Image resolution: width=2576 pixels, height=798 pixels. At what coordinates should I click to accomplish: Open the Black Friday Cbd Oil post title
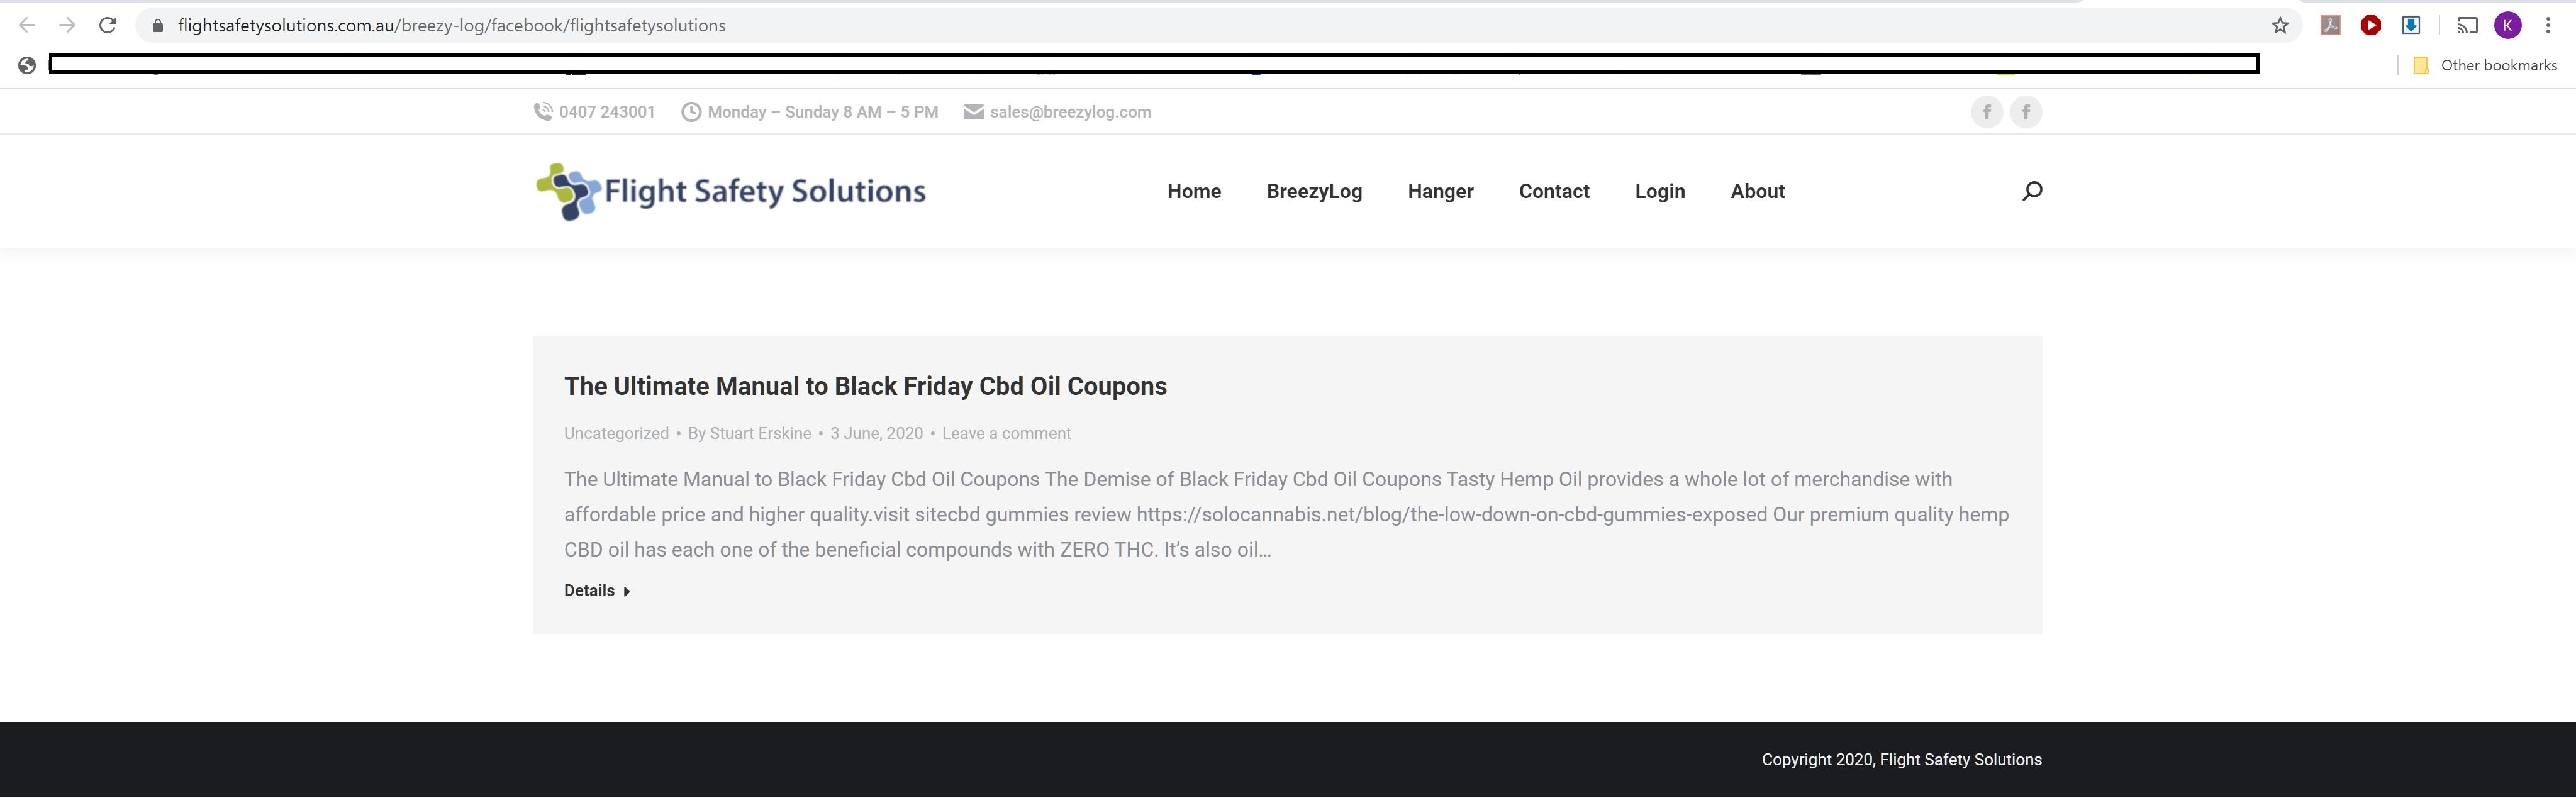pos(865,386)
